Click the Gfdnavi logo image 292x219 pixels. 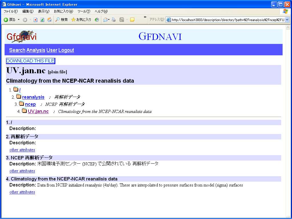coord(22,36)
